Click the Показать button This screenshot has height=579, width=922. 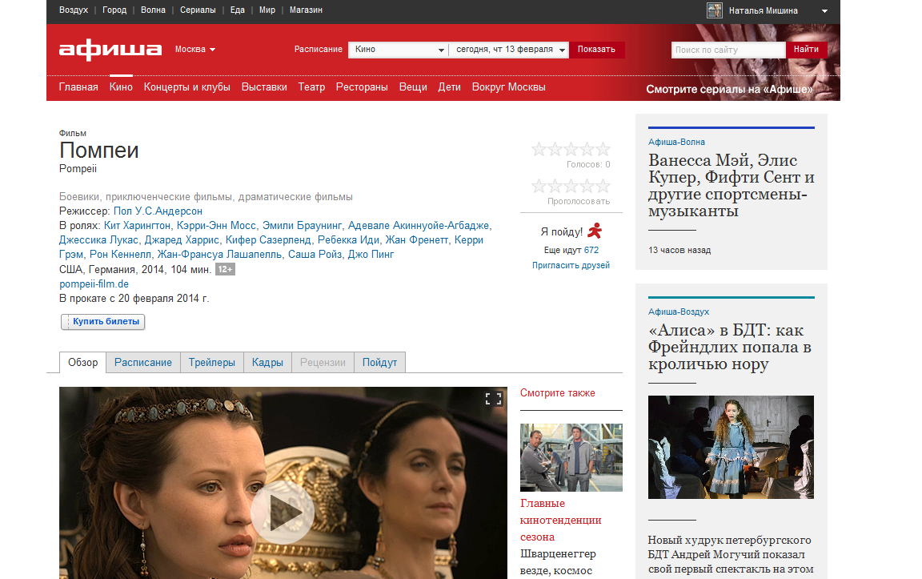596,50
